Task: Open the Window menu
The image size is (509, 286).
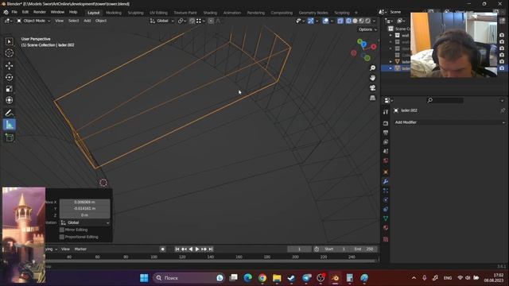Action: pos(57,12)
